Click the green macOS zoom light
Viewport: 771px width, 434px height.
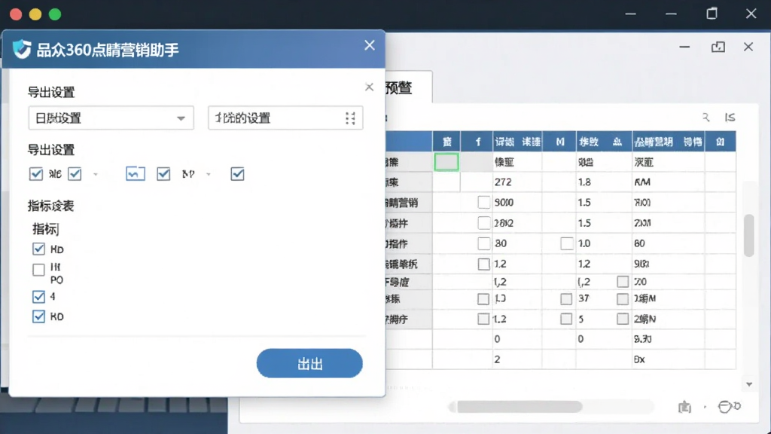55,14
